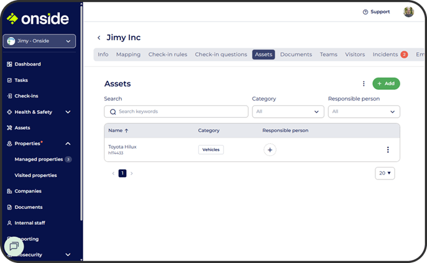427x263 pixels.
Task: Switch to the Mapping tab
Action: pos(128,54)
